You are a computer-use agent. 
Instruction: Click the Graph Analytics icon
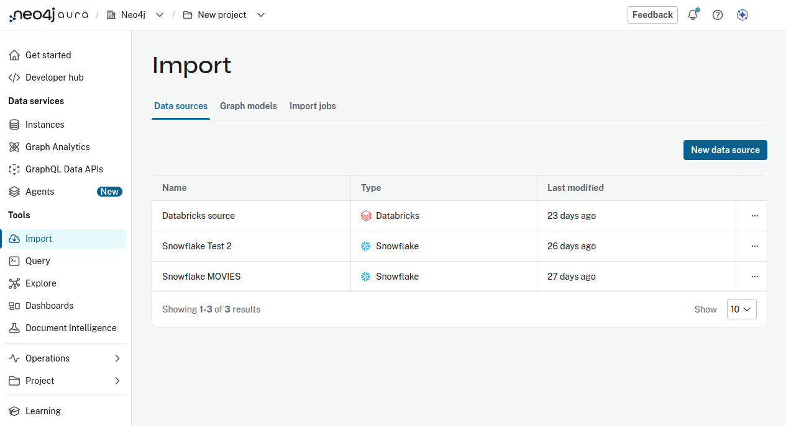[14, 147]
